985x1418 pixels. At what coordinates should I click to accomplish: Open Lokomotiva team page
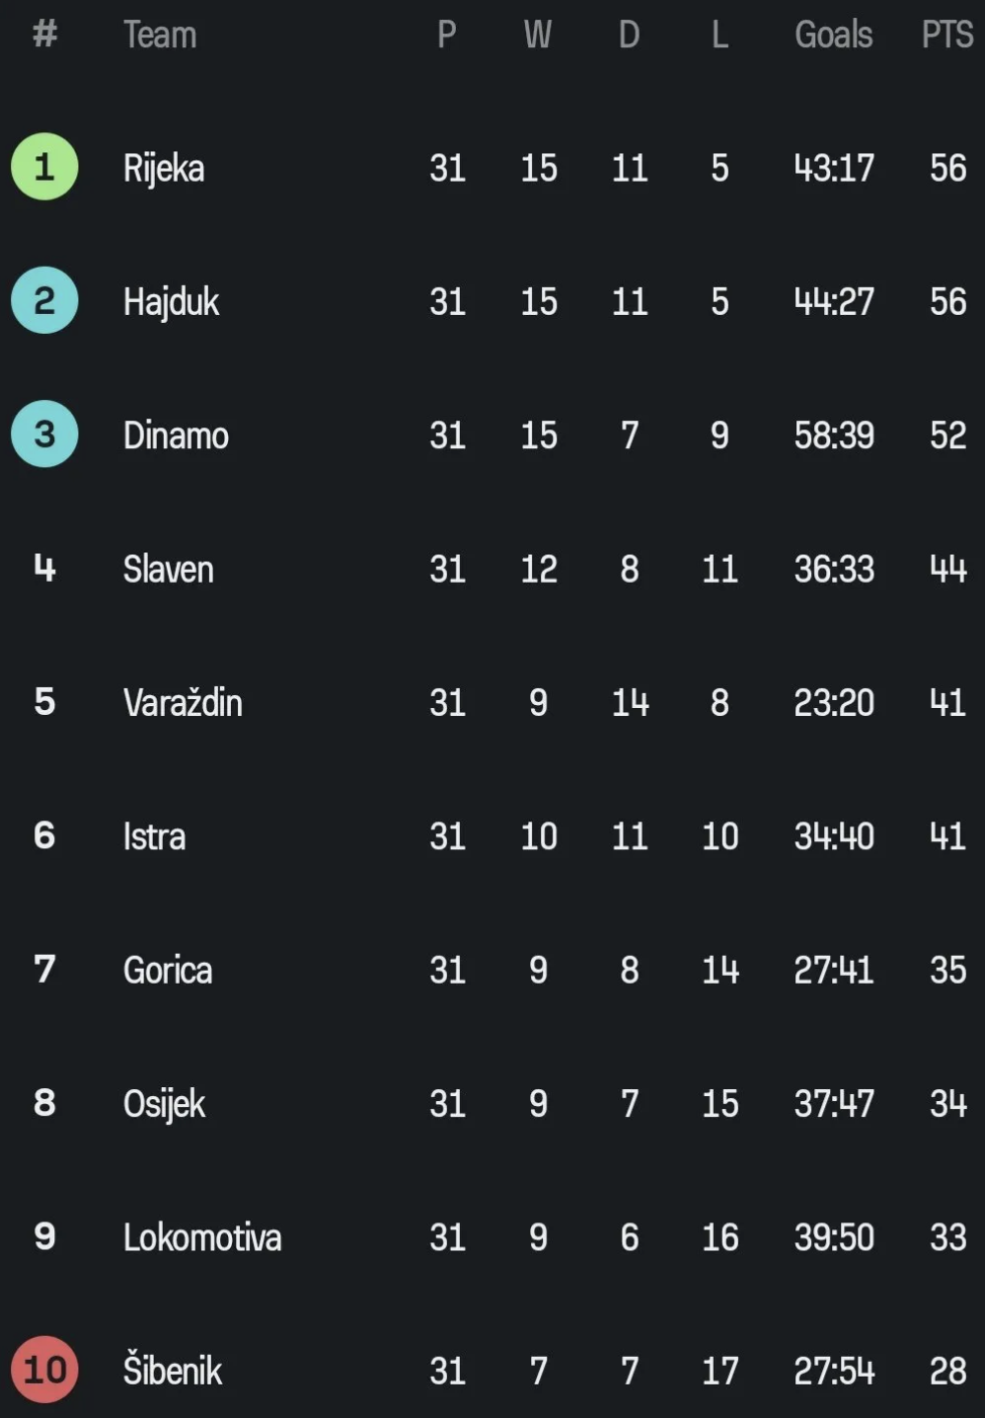click(x=202, y=1236)
